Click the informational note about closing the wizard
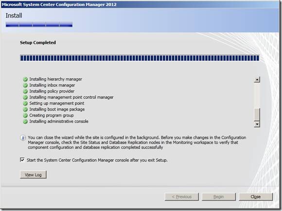282x211 pixels. point(137,143)
